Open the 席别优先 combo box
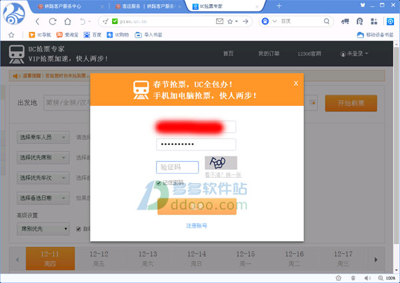 point(43,229)
